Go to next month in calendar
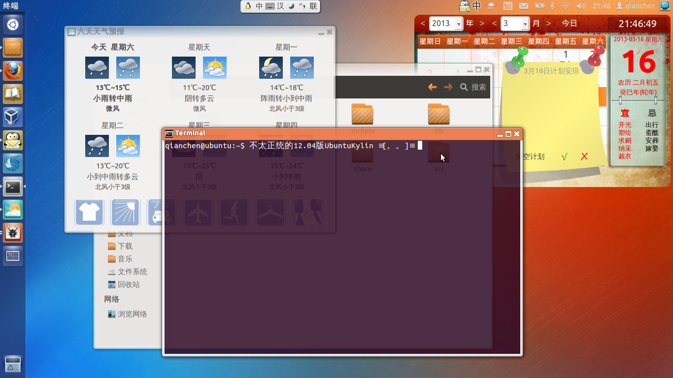Screen dimensions: 673x378 pos(548,23)
